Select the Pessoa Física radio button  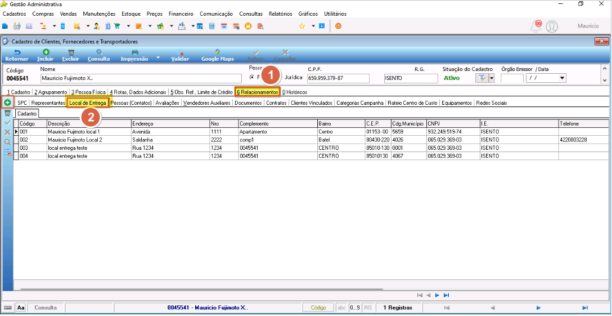pos(252,77)
